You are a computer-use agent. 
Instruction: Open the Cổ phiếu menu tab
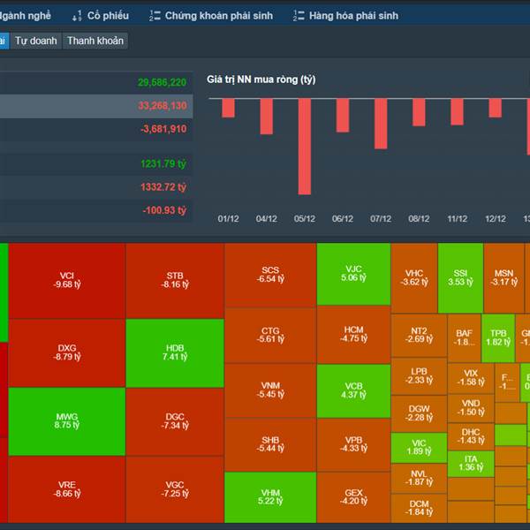point(108,16)
